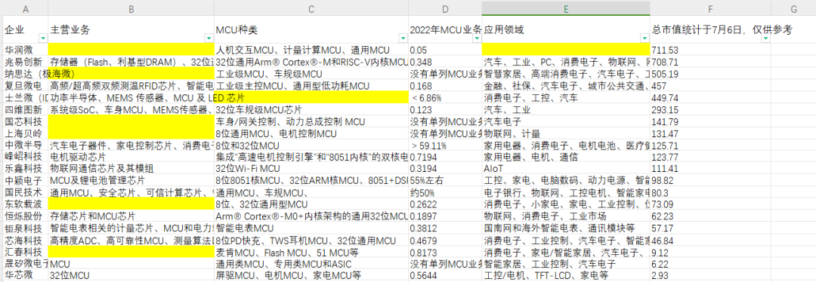Click the 0.8173 value cell
Image resolution: width=816 pixels, height=282 pixels.
point(445,253)
